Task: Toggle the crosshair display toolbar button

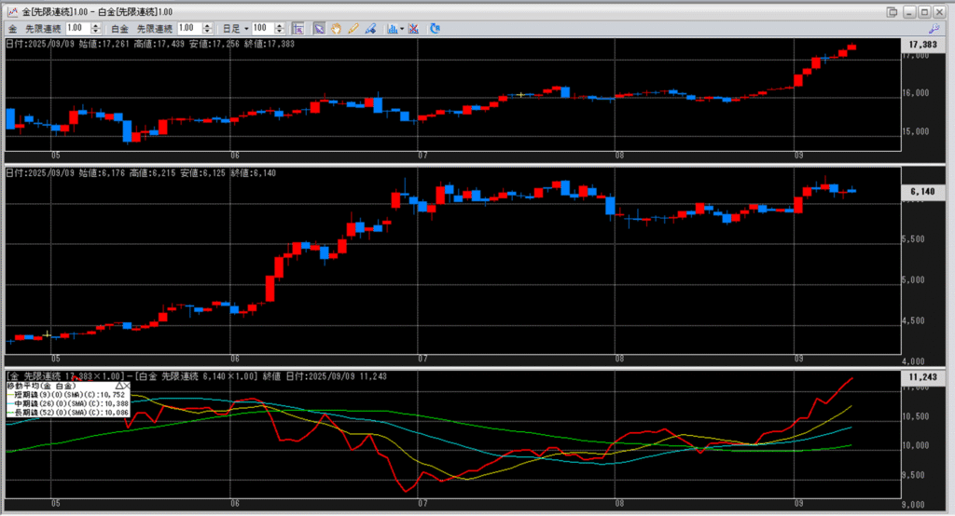Action: point(298,29)
